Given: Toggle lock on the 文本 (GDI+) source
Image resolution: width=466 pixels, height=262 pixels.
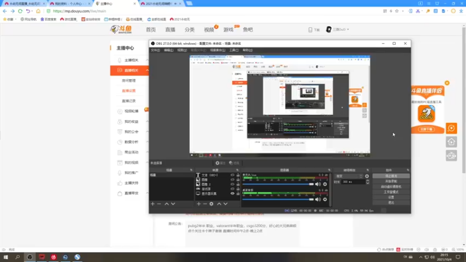Looking at the screenshot, I should point(238,175).
